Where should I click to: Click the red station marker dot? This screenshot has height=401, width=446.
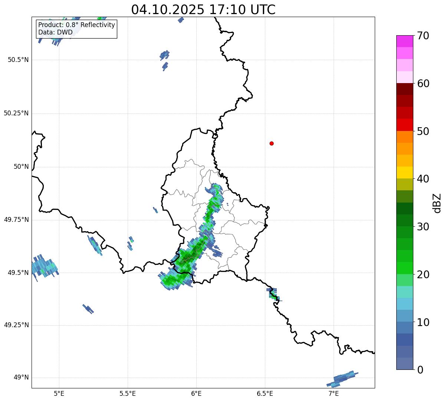tap(272, 143)
